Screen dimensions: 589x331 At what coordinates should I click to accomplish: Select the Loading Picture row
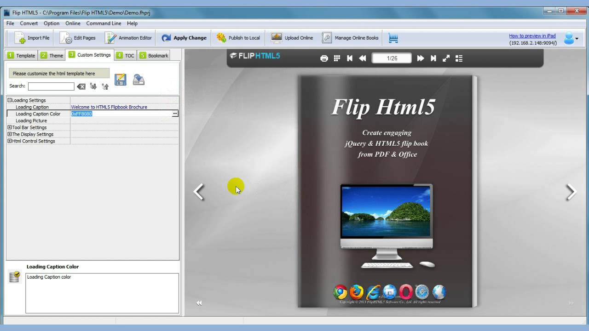[92, 120]
